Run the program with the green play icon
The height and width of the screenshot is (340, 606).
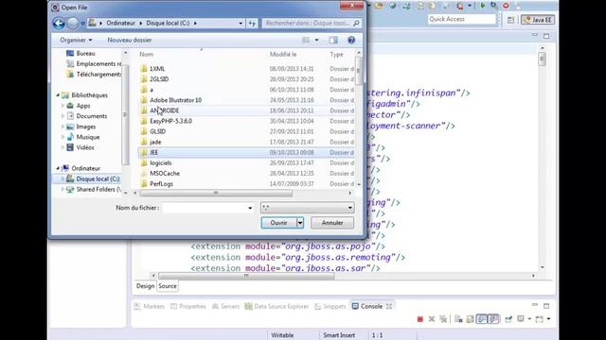[482, 6]
